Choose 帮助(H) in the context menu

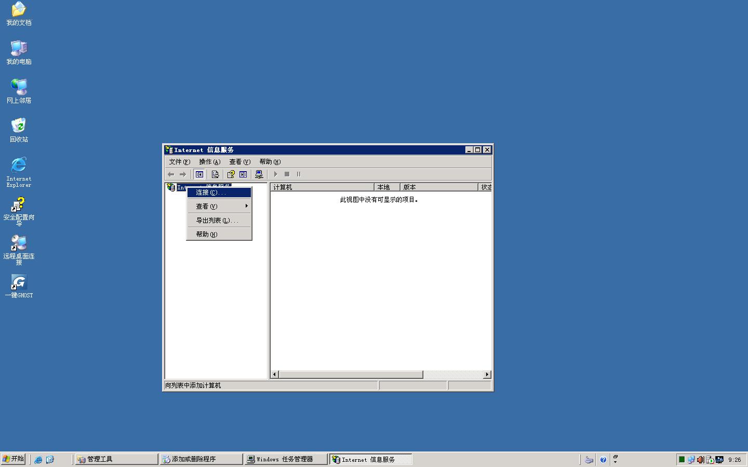[219, 235]
